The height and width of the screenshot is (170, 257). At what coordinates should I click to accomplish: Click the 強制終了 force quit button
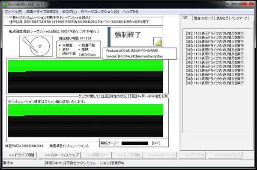pos(135,37)
